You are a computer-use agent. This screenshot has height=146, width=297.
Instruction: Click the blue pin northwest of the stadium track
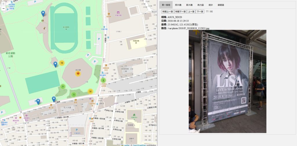pos(43,13)
